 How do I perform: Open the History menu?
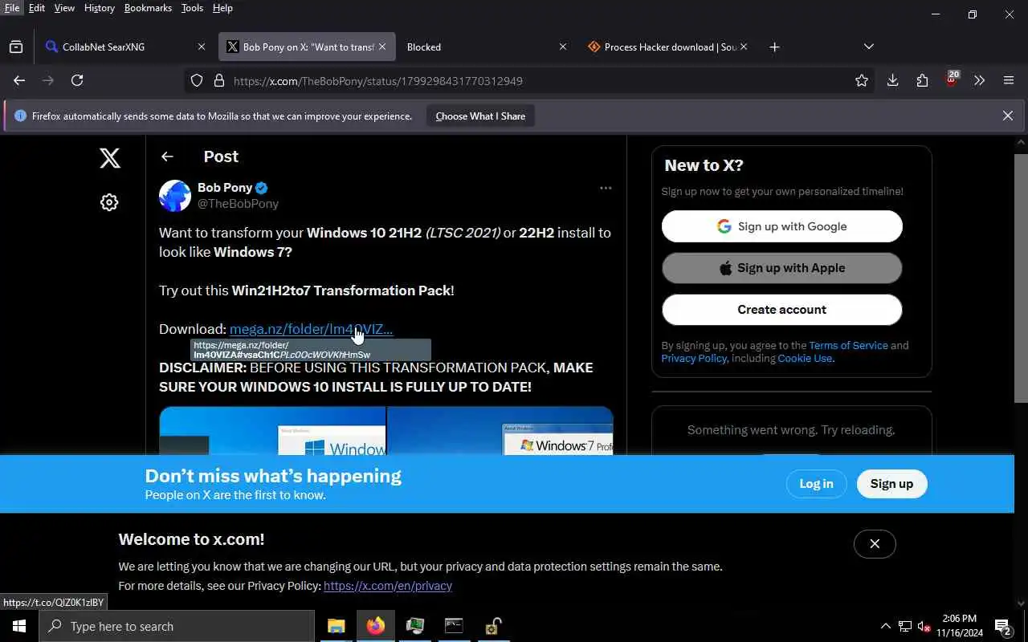pyautogui.click(x=99, y=8)
